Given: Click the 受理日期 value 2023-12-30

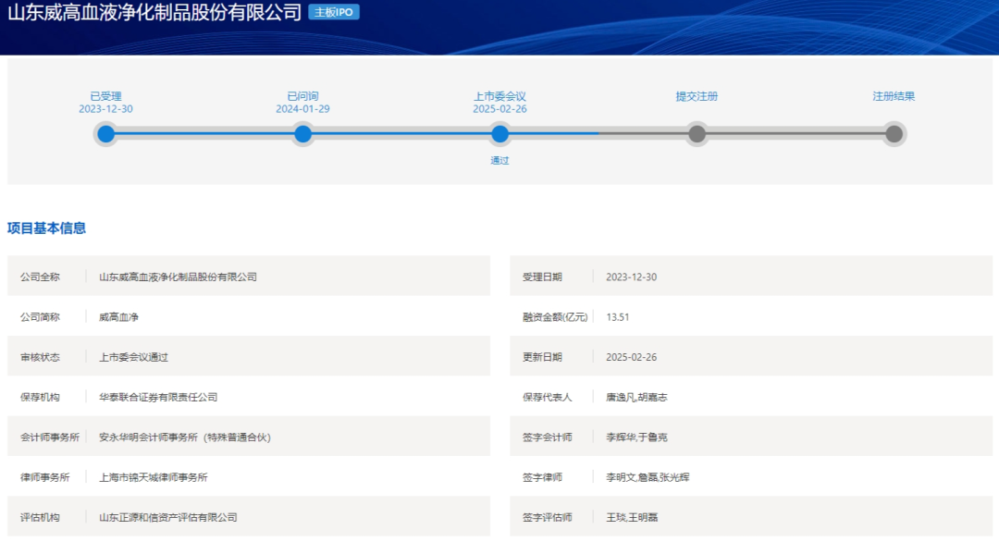Looking at the screenshot, I should click(x=632, y=277).
